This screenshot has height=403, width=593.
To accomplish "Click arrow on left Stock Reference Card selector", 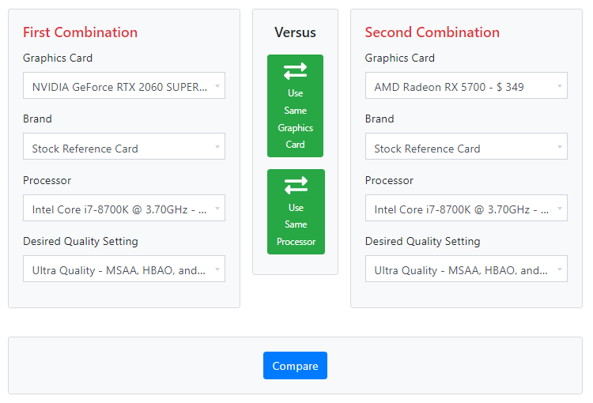I will 217,147.
